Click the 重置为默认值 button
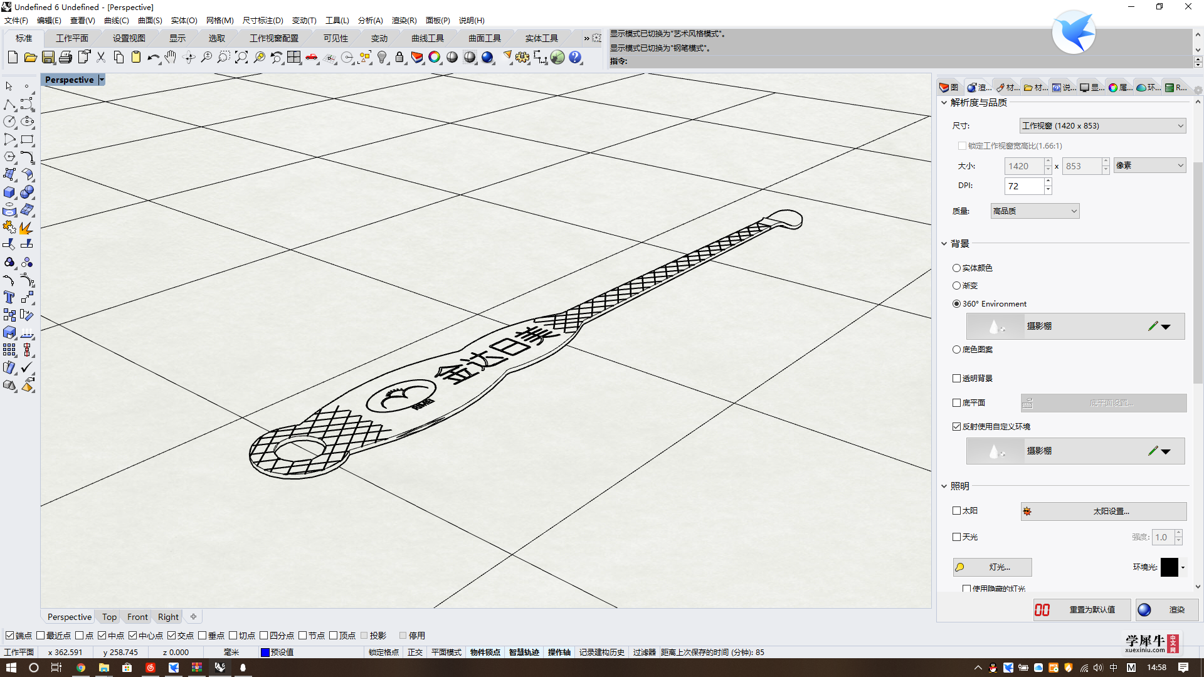Screen dimensions: 1204x677 click(x=1083, y=610)
